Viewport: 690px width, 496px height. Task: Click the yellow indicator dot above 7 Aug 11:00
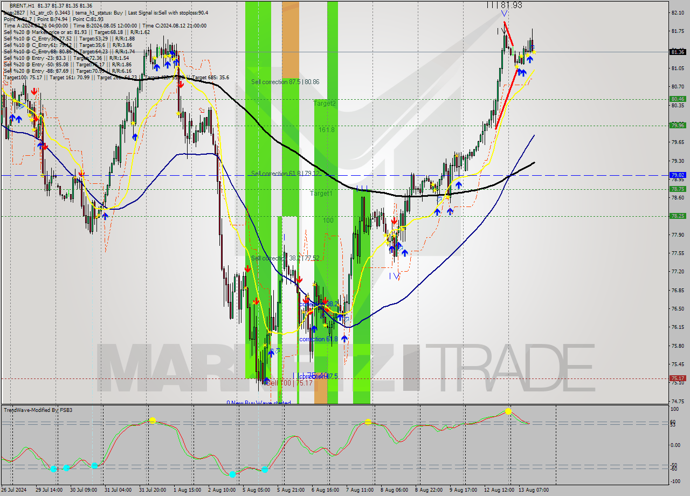coord(368,422)
